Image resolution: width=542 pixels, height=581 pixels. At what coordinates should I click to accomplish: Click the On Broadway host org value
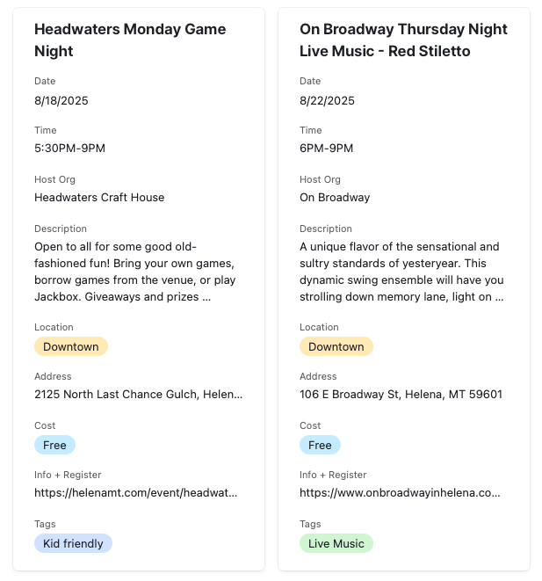pyautogui.click(x=335, y=197)
